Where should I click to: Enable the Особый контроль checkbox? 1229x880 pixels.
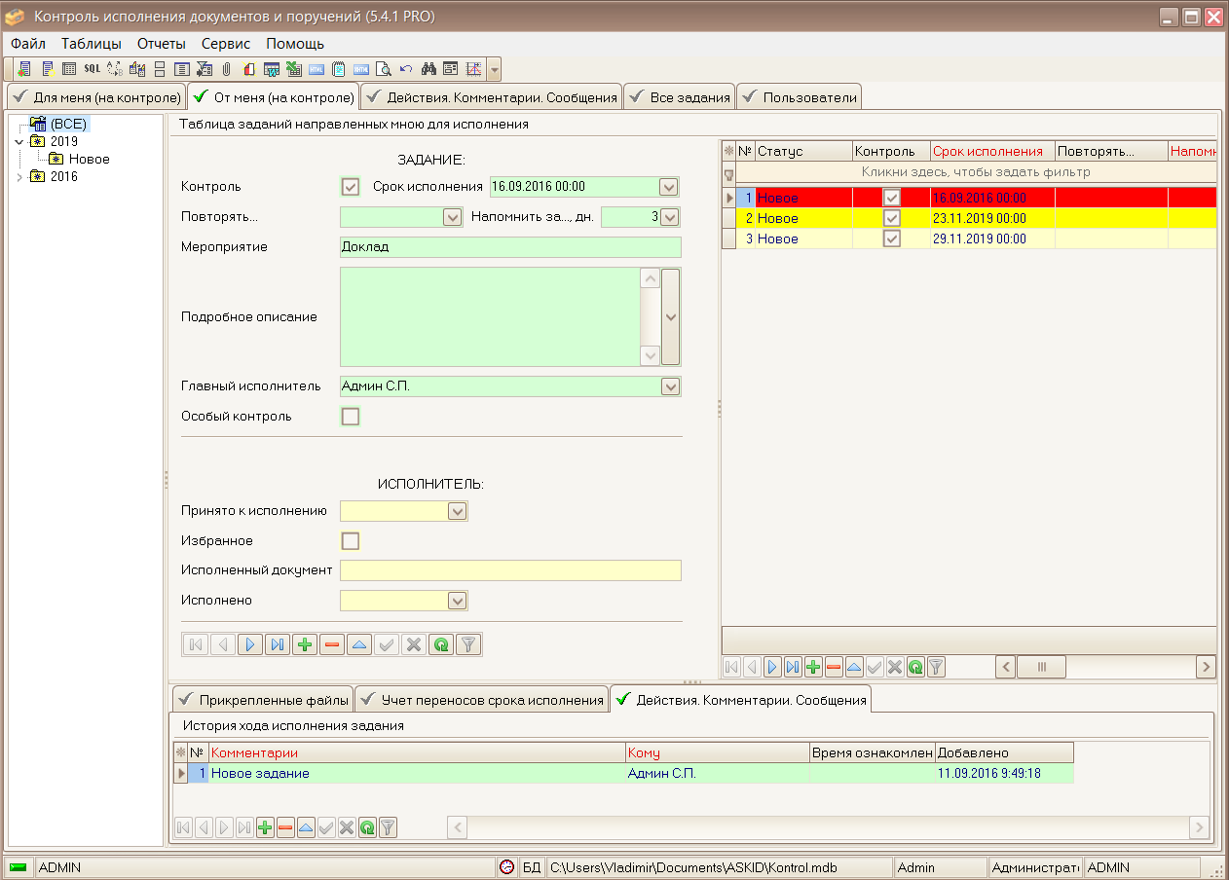[x=351, y=417]
